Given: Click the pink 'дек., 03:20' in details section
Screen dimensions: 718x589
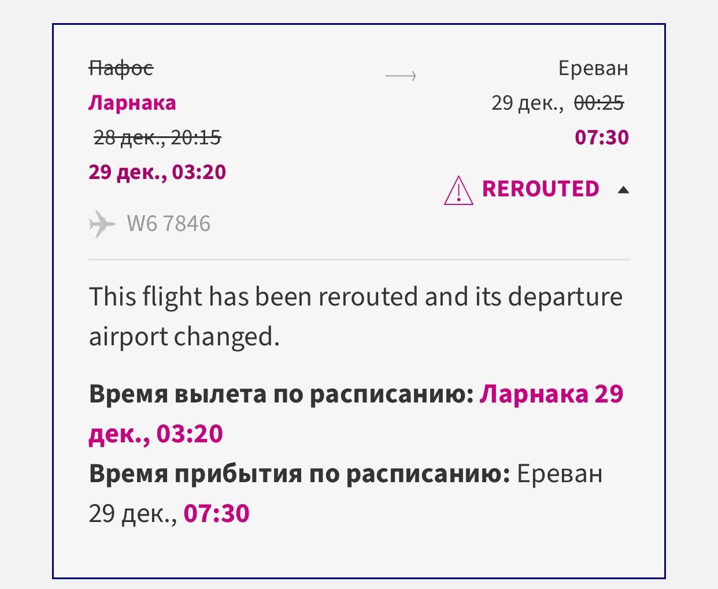Looking at the screenshot, I should 156,434.
